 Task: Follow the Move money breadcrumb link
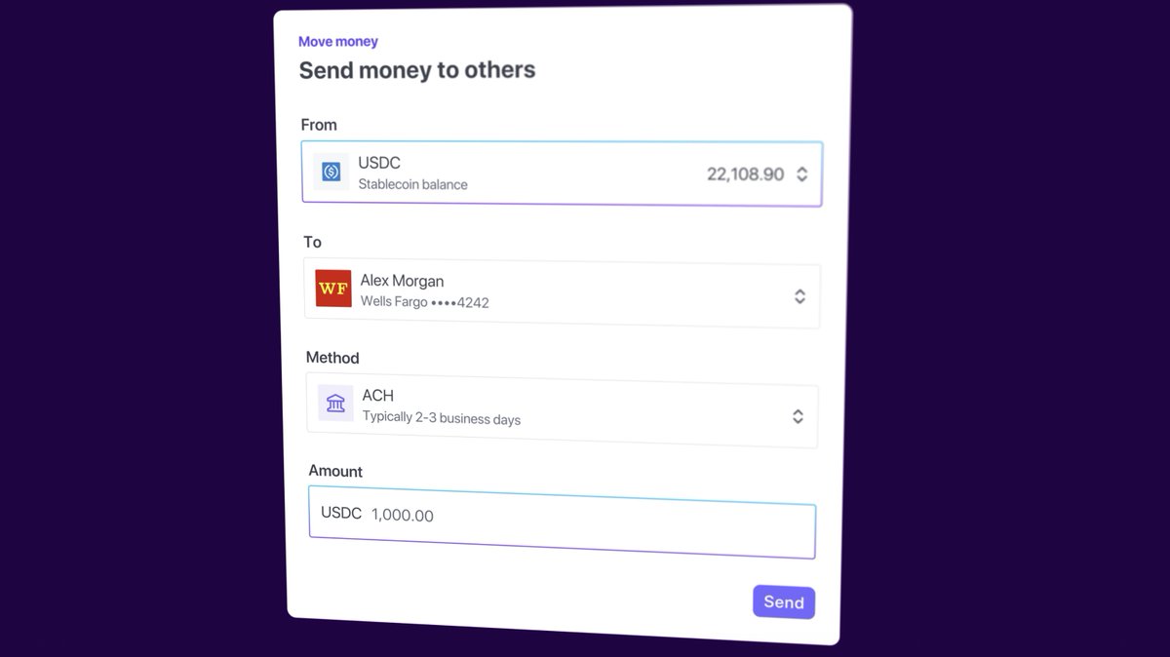point(338,41)
